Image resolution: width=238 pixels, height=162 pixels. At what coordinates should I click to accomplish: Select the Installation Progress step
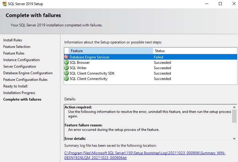19,93
